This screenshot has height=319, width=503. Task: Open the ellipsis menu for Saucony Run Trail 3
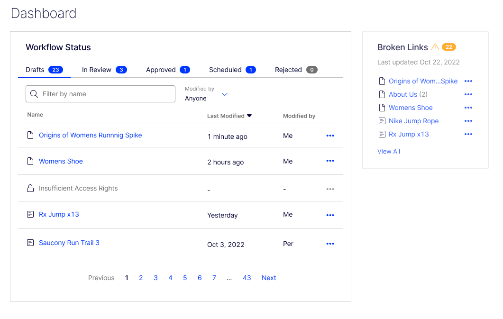(x=330, y=244)
